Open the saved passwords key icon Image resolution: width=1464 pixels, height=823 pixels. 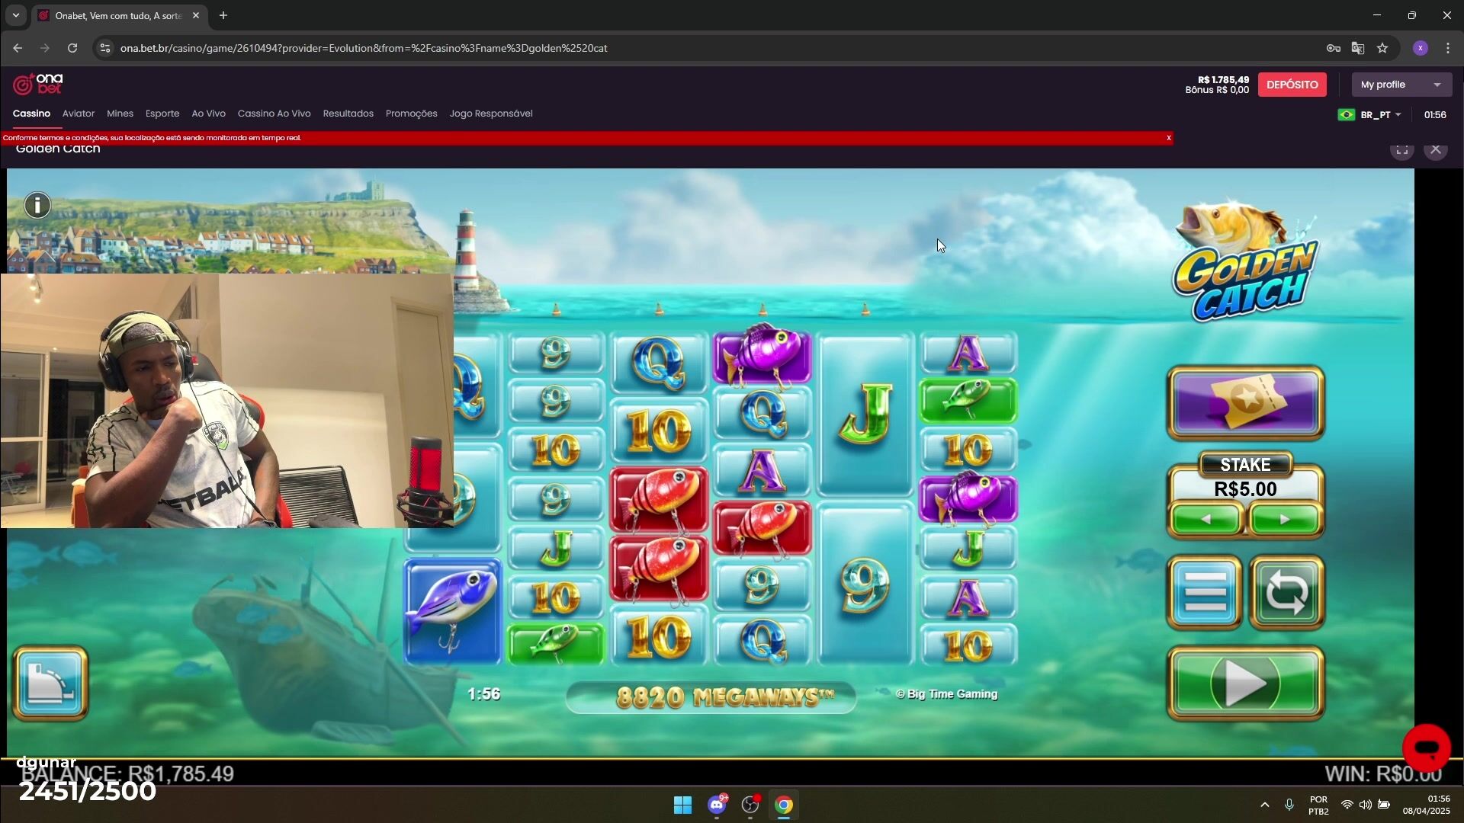1334,48
